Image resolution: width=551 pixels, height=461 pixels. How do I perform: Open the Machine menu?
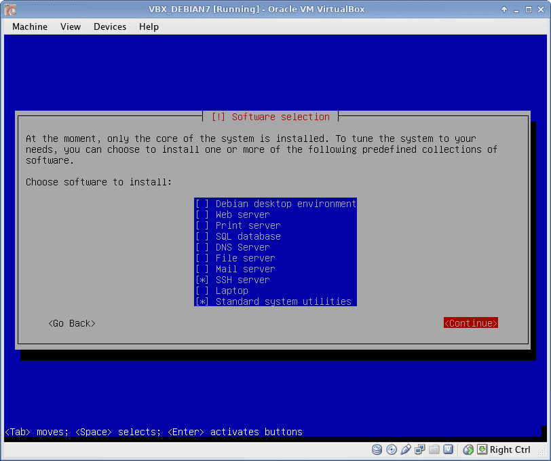[30, 26]
